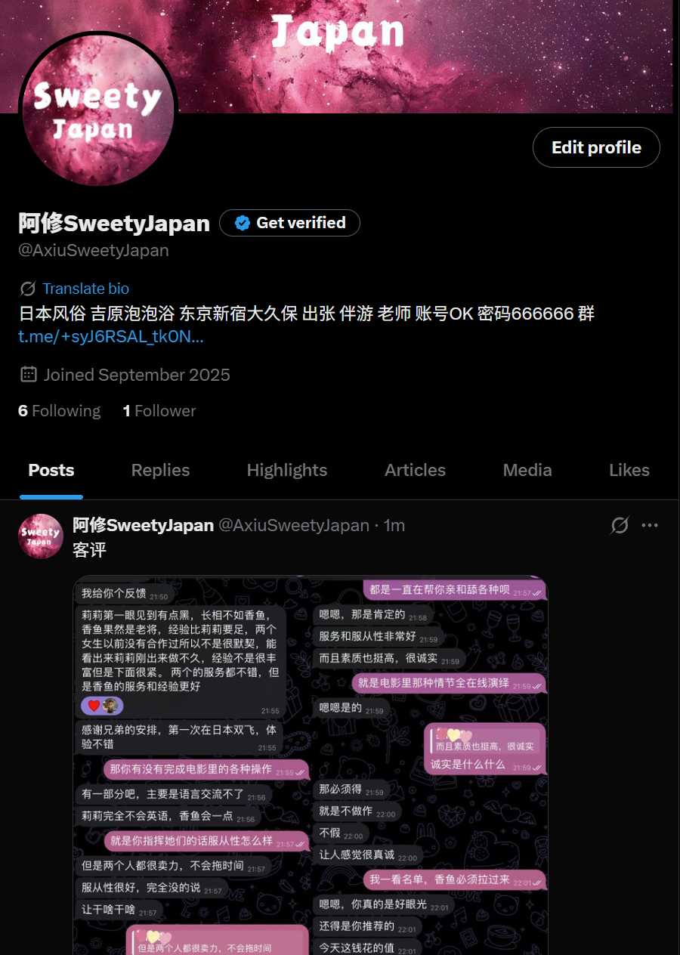Click the Edit profile button
The width and height of the screenshot is (680, 955).
click(x=596, y=147)
